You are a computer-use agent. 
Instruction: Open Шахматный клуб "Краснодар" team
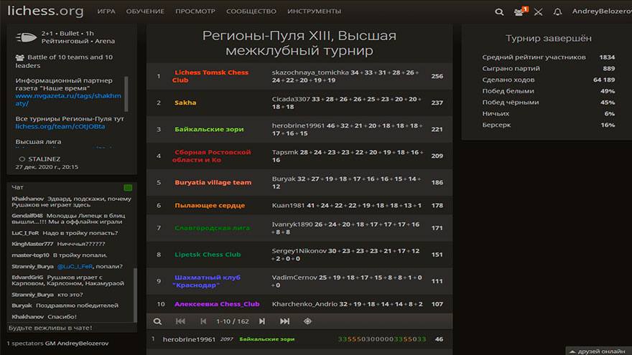(x=206, y=281)
